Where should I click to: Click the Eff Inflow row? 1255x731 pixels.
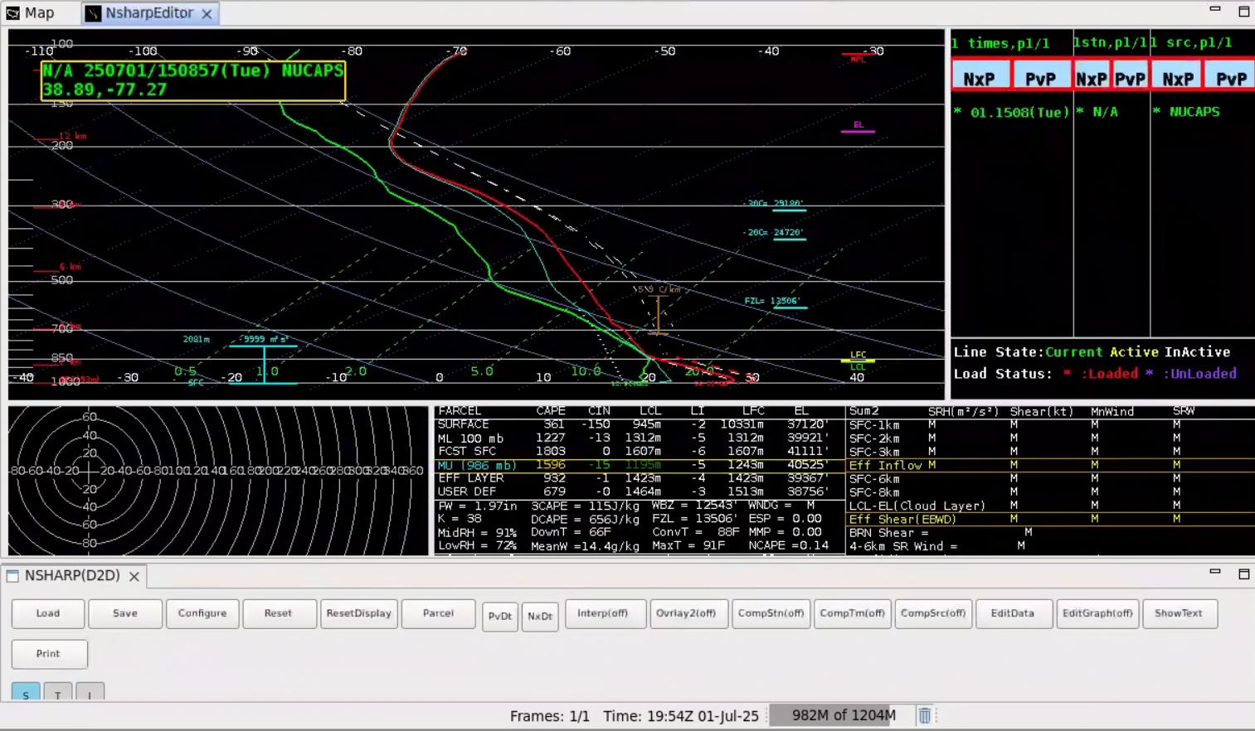pyautogui.click(x=1050, y=465)
